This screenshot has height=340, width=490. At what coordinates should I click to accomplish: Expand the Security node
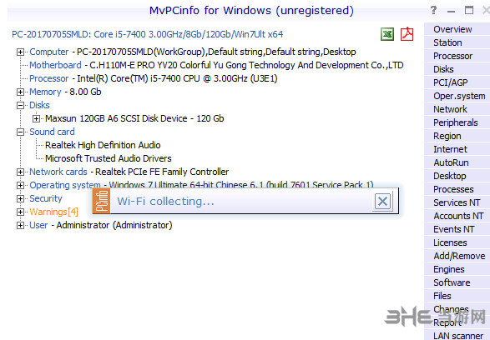(20, 198)
